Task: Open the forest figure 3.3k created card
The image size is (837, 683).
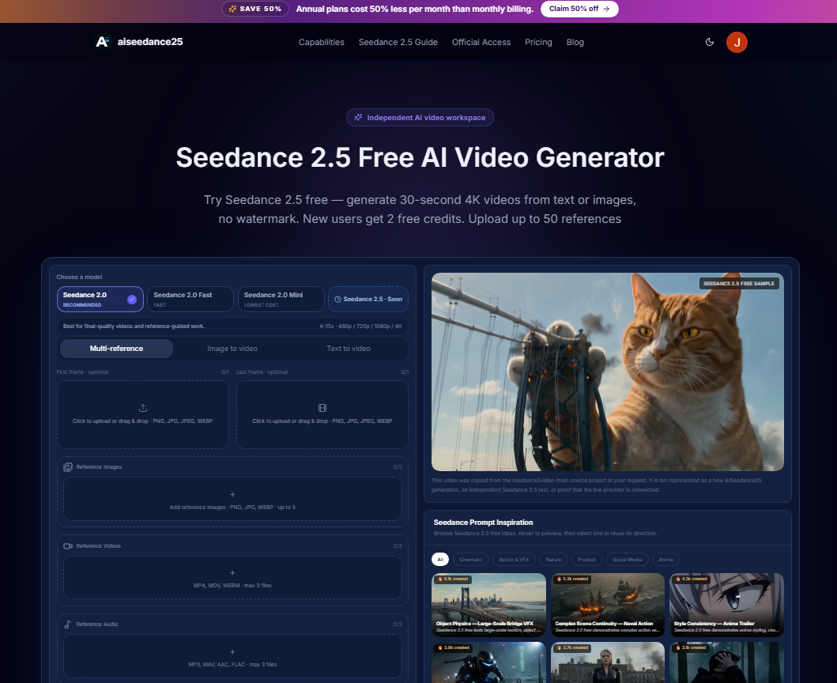Action: (x=726, y=662)
